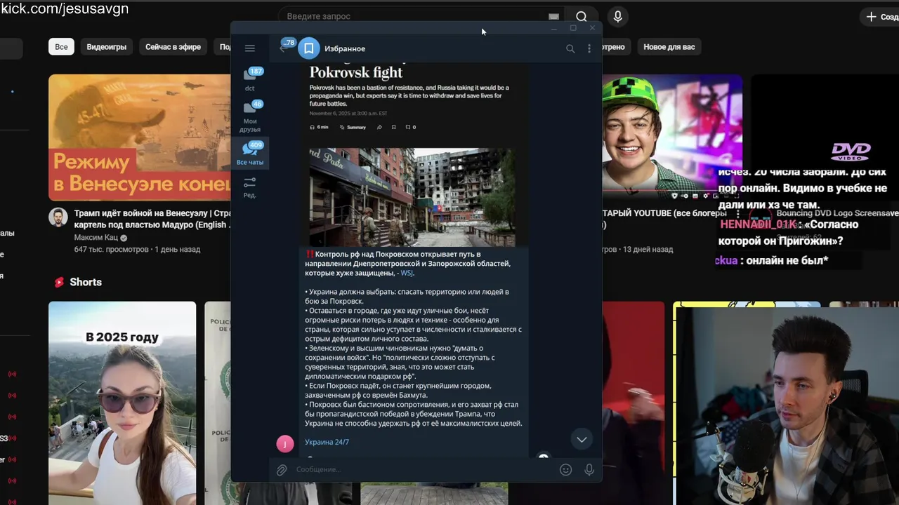Viewport: 899px width, 505px height.
Task: Start YouTube voice search microphone
Action: 618,17
